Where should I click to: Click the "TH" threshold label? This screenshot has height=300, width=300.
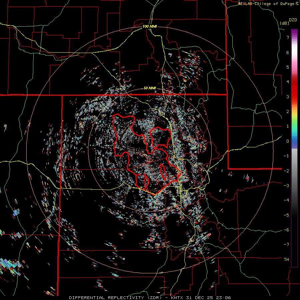click(x=286, y=260)
